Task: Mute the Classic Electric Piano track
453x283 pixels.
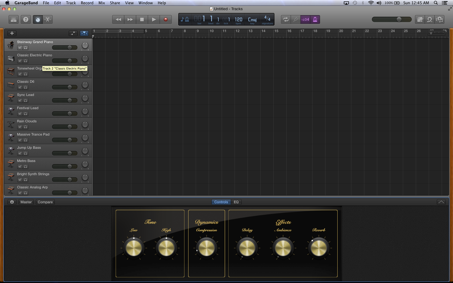Action: (20, 61)
